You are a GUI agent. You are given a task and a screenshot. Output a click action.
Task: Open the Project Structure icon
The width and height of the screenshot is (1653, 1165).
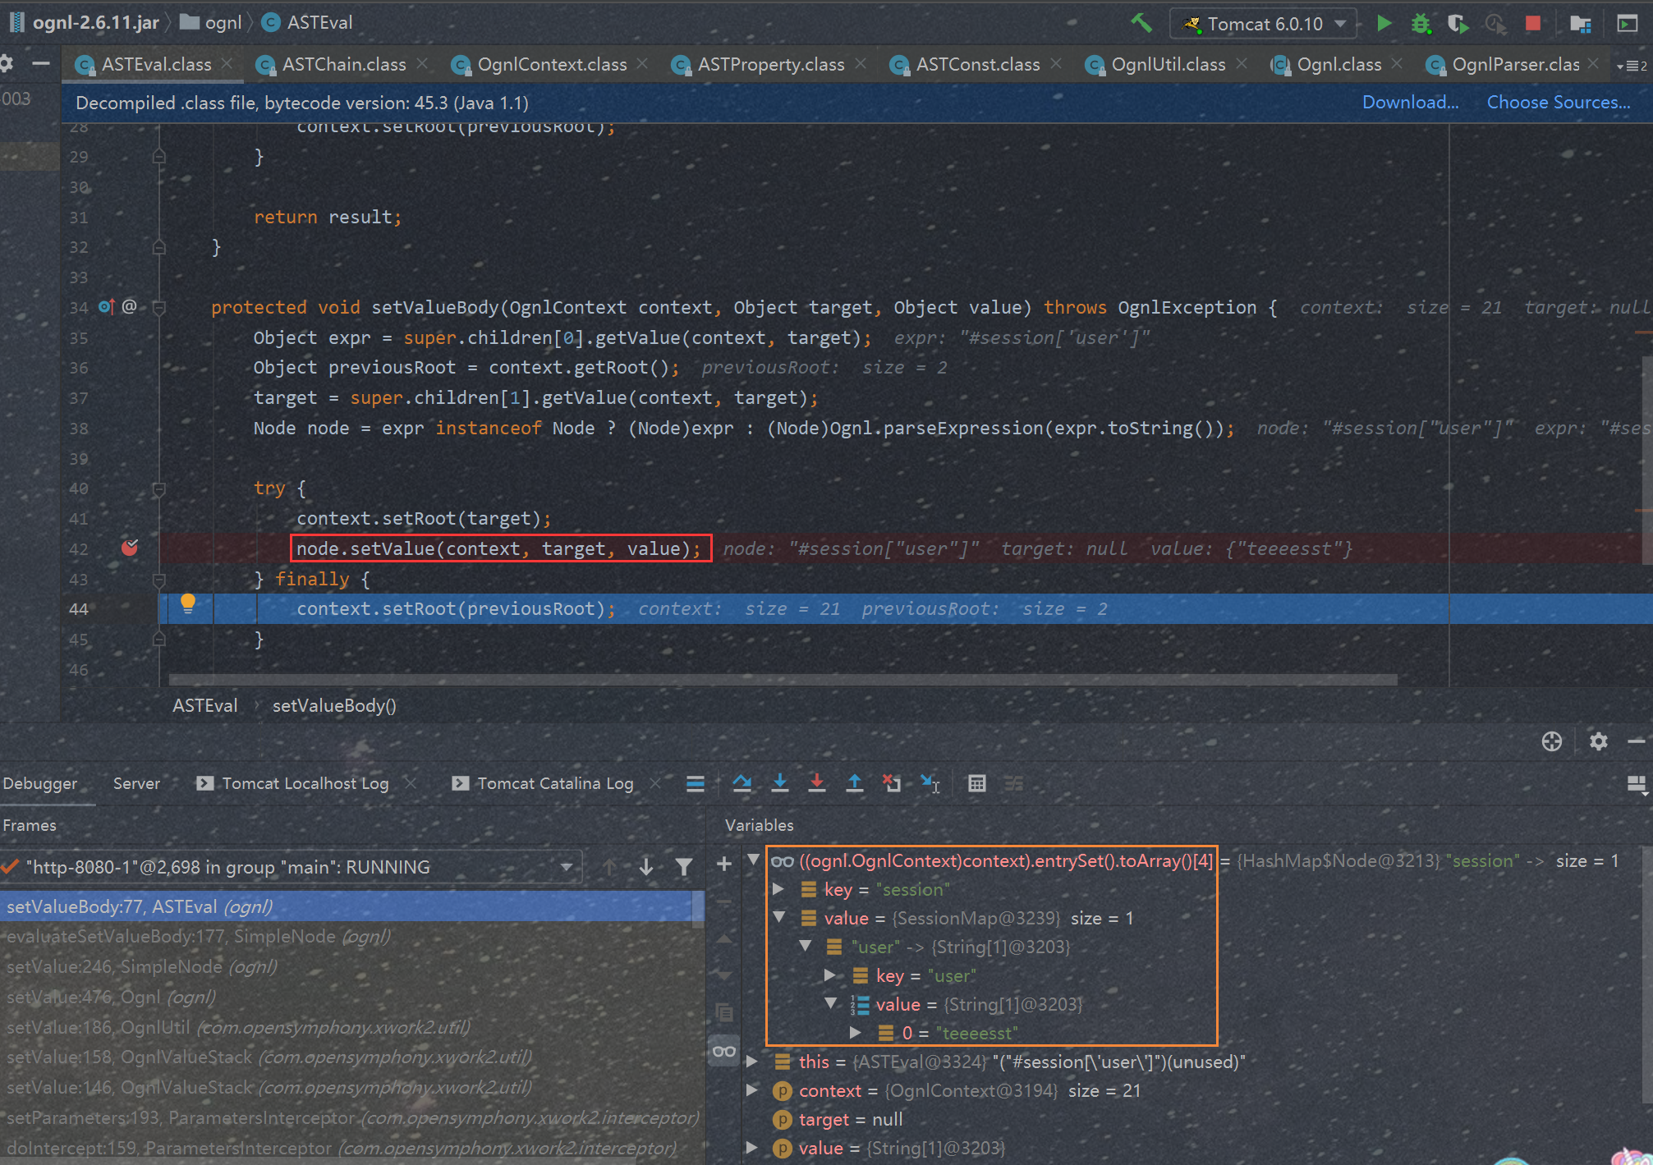click(x=1580, y=23)
